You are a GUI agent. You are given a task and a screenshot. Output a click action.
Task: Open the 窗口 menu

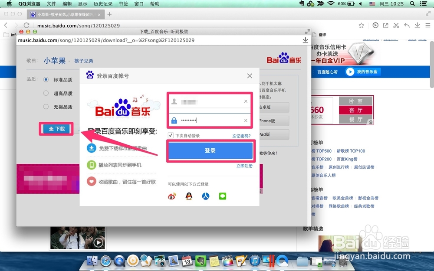point(139,3)
